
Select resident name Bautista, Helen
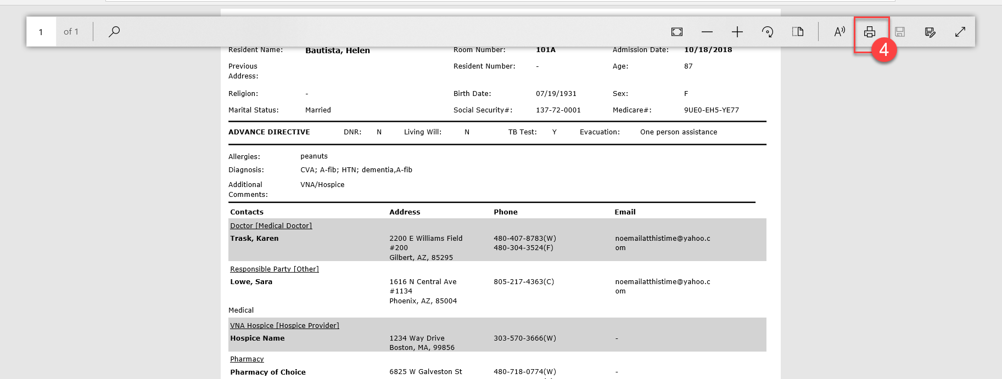(337, 50)
